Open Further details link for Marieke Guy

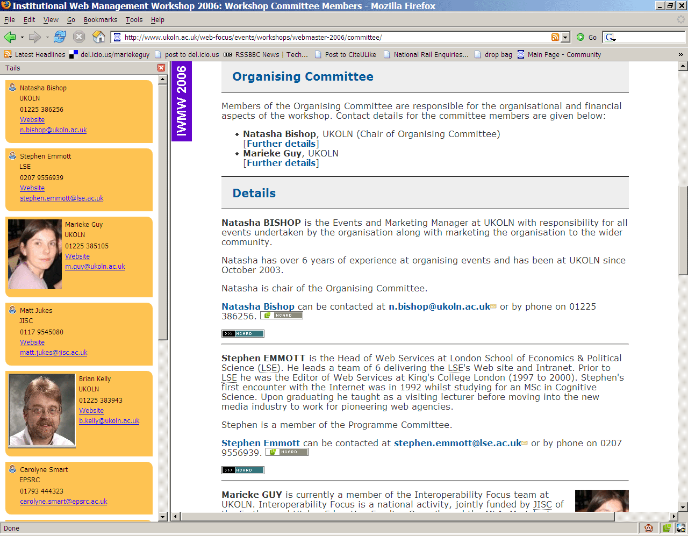click(x=281, y=163)
